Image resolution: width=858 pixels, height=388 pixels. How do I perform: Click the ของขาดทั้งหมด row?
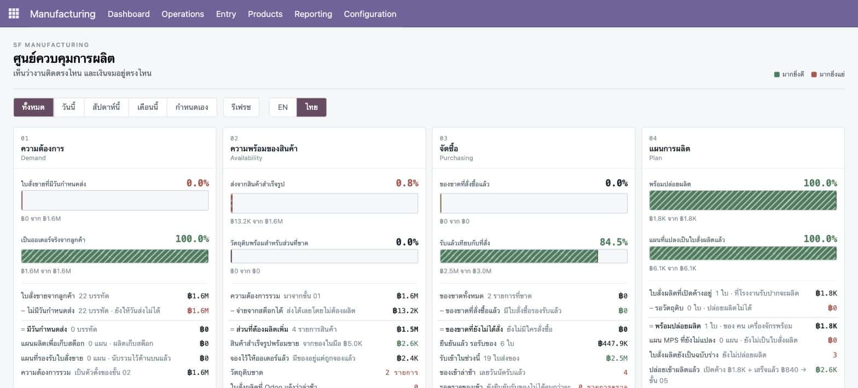534,296
